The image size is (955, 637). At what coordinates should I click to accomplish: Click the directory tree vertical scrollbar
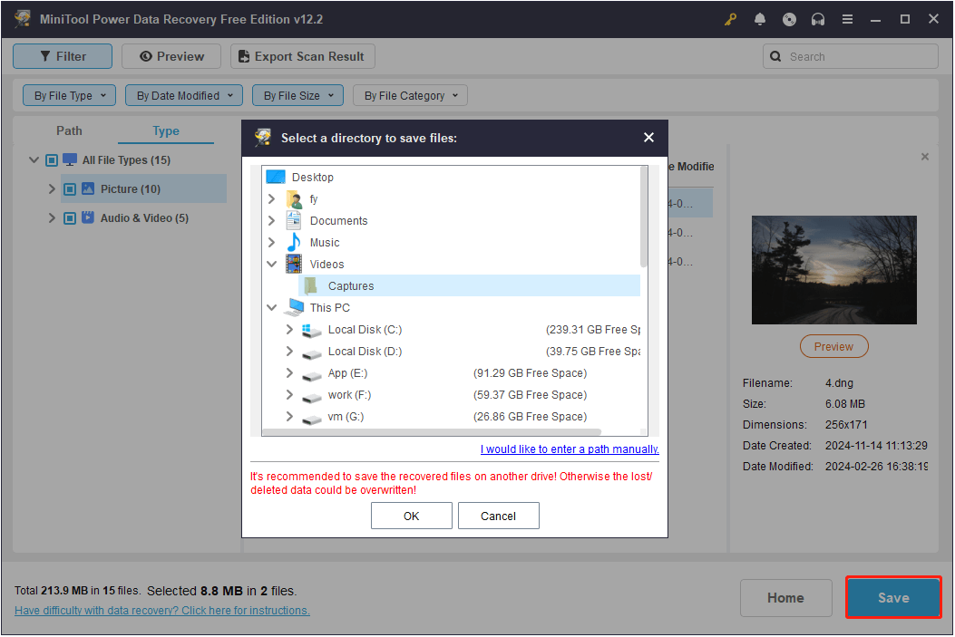click(643, 217)
